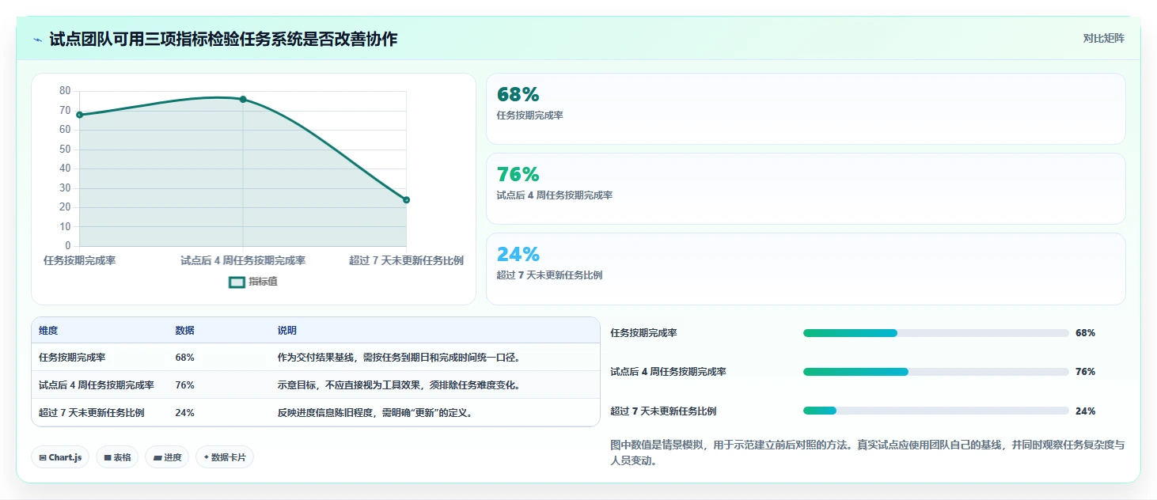This screenshot has height=500, width=1157.
Task: Click the header title 试点团队可用三项指标检验任务系统是否改善协作
Action: click(x=223, y=40)
